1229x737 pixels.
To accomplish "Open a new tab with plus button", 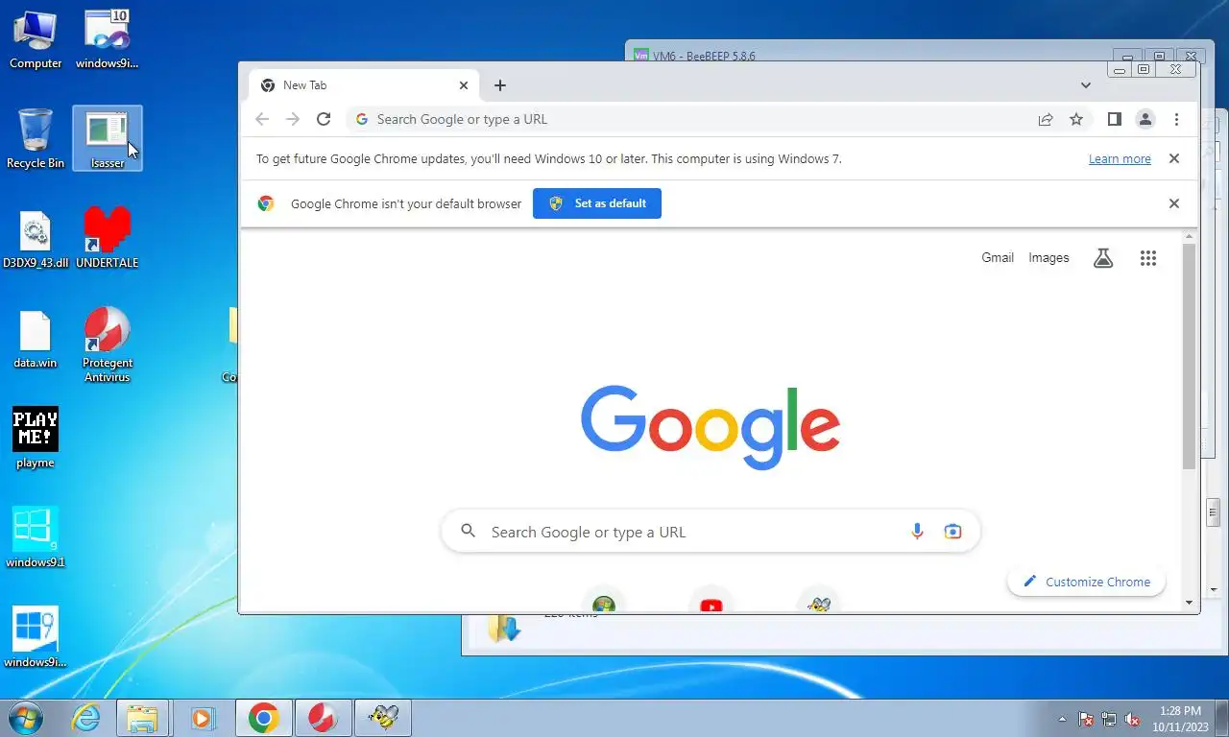I will (500, 85).
